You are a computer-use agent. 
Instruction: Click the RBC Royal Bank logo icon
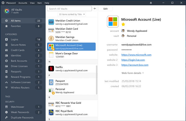point(51,112)
